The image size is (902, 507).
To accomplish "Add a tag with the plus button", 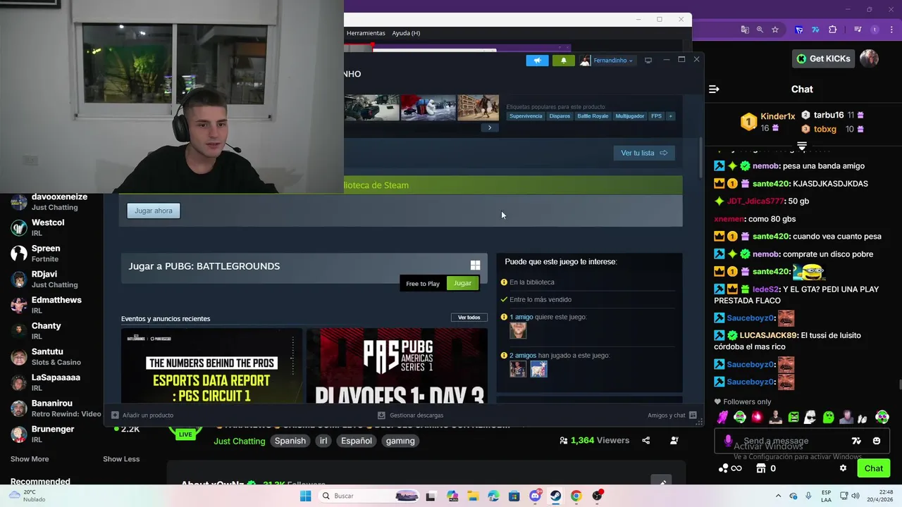I will pos(670,116).
